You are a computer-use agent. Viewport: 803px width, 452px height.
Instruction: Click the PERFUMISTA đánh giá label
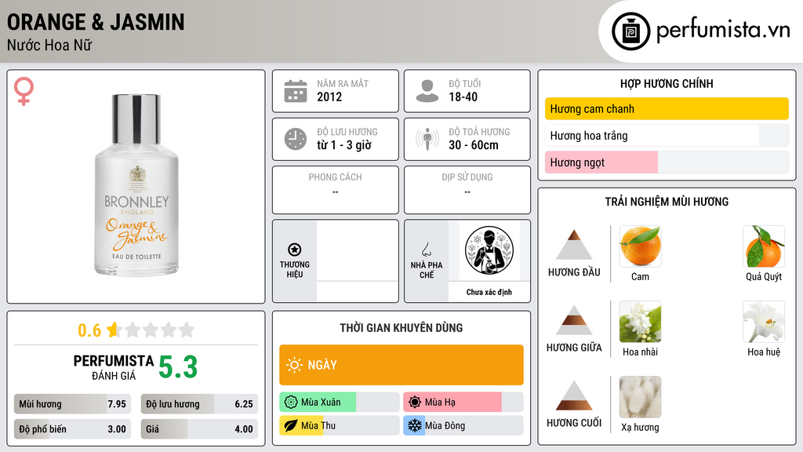114,367
